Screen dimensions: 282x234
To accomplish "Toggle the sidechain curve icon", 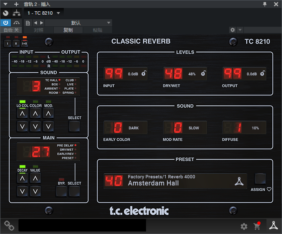I will [x=16, y=23].
